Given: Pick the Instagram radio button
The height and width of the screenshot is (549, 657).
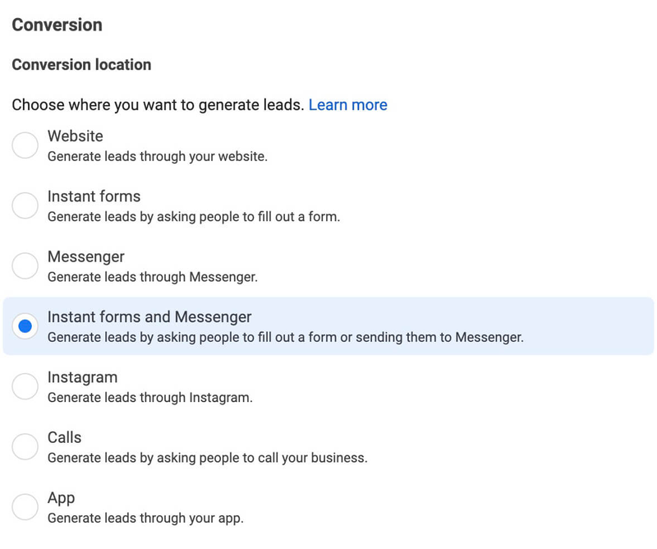Looking at the screenshot, I should pos(25,386).
